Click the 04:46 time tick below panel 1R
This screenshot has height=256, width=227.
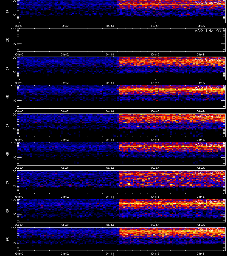(155, 26)
